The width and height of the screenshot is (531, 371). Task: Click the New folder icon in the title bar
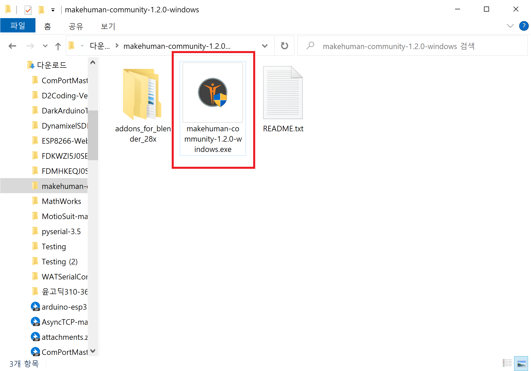pyautogui.click(x=41, y=10)
